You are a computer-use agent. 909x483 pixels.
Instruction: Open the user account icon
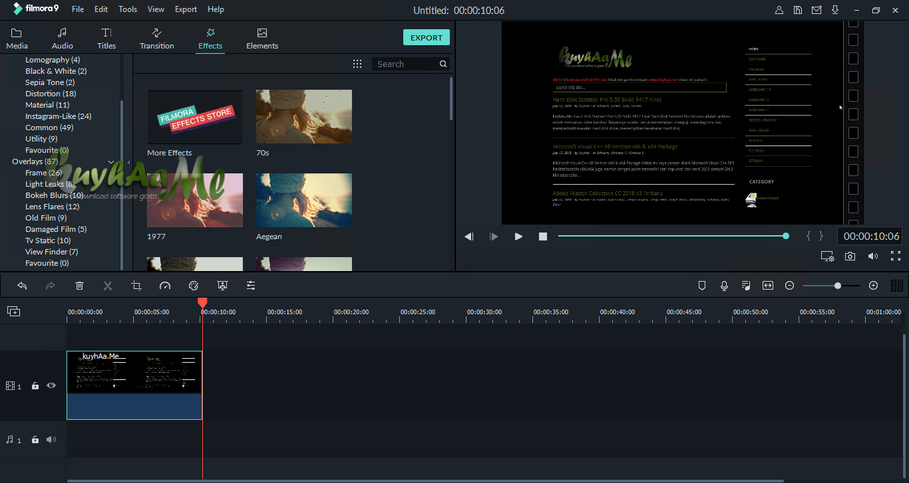pos(779,10)
